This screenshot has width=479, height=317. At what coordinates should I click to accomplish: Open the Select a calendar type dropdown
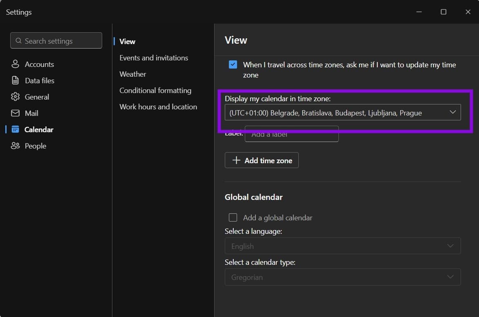pos(342,277)
